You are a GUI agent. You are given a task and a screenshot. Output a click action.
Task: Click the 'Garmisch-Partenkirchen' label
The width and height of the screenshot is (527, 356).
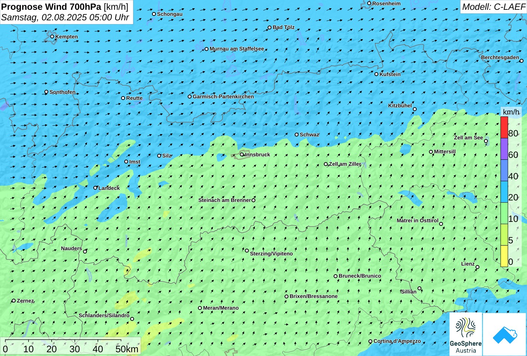click(223, 96)
